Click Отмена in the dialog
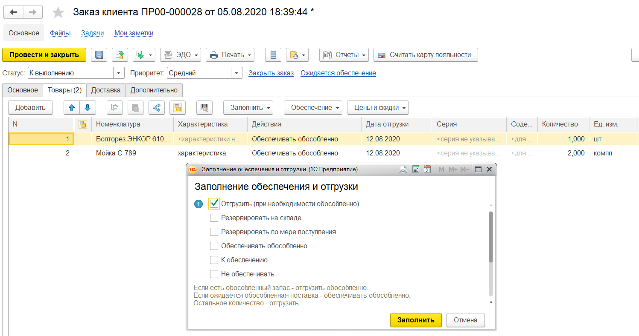The image size is (639, 336). click(x=466, y=320)
